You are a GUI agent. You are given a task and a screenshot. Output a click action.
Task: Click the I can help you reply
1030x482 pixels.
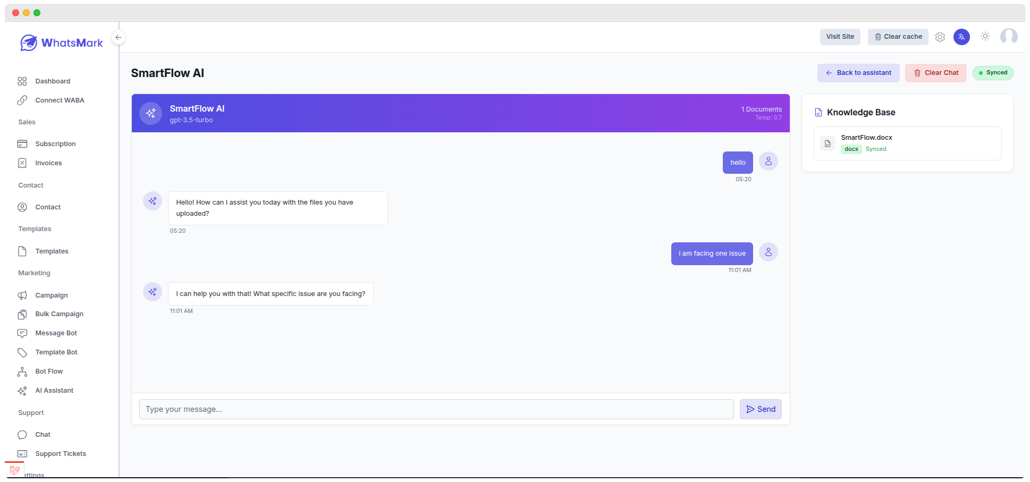click(x=271, y=294)
